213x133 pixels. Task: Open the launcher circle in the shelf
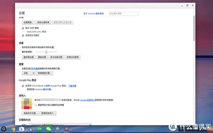click(4, 129)
